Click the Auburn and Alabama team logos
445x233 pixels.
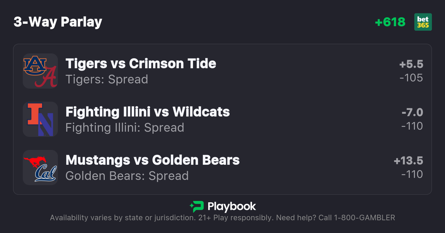click(40, 71)
